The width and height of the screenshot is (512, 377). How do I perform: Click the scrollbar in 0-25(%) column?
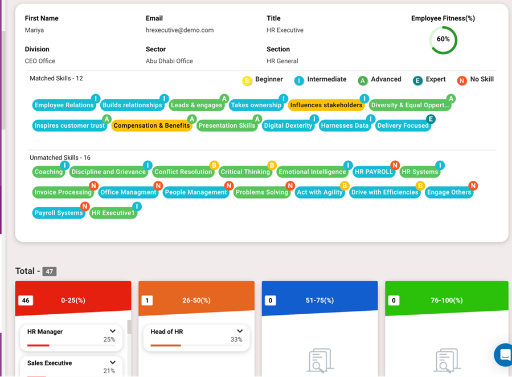[x=129, y=327]
